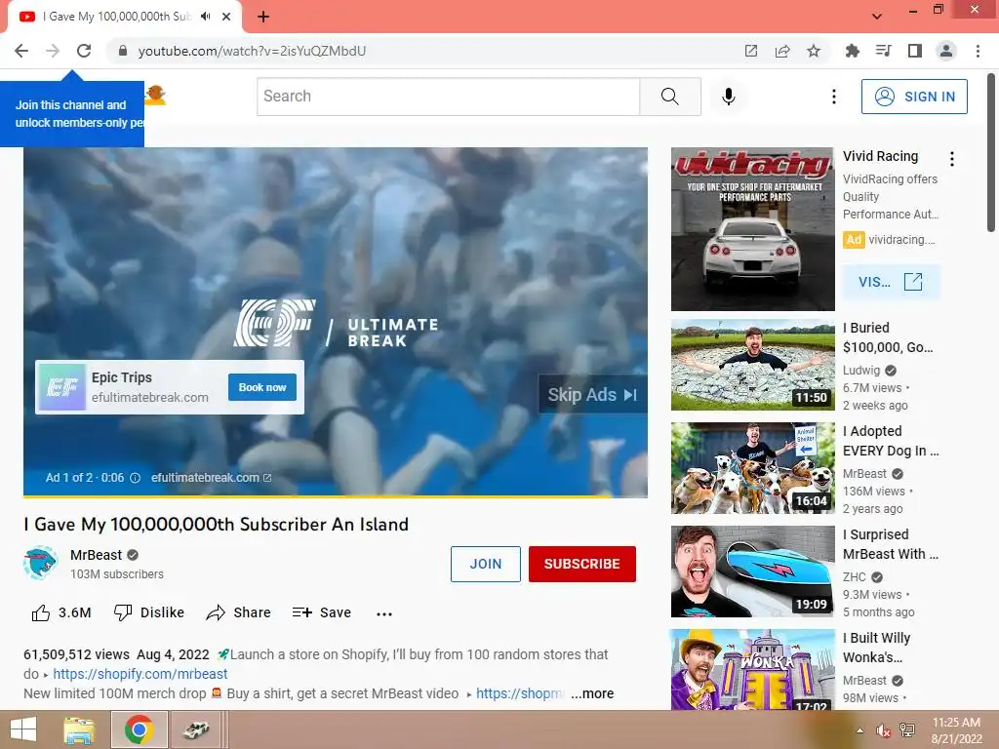Click Skip Ads on the video
This screenshot has width=999, height=749.
[x=592, y=395]
